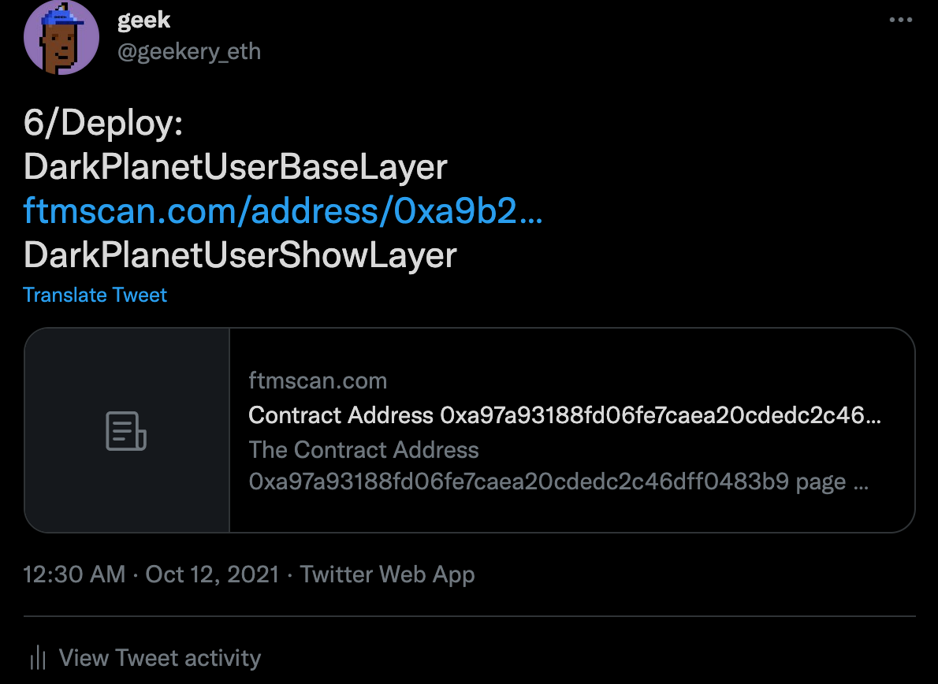Click the dark thumbnail area of link card
The width and height of the screenshot is (938, 684).
(x=127, y=430)
